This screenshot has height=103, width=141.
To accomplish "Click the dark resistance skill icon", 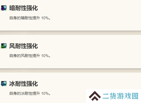I will tap(4, 8).
